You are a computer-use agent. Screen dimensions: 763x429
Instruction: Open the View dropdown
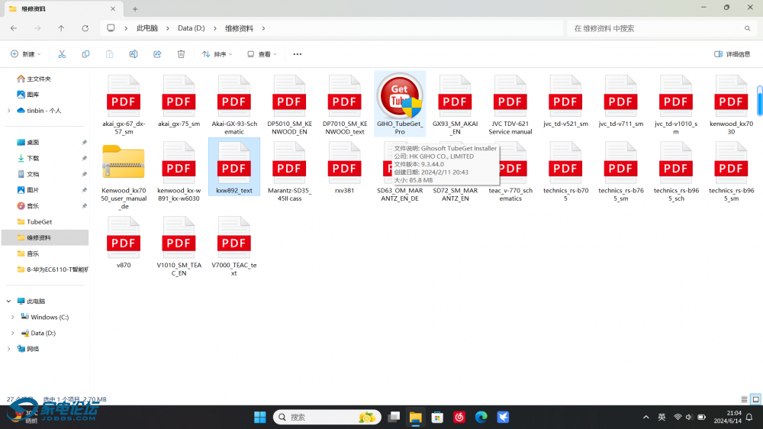pyautogui.click(x=262, y=54)
